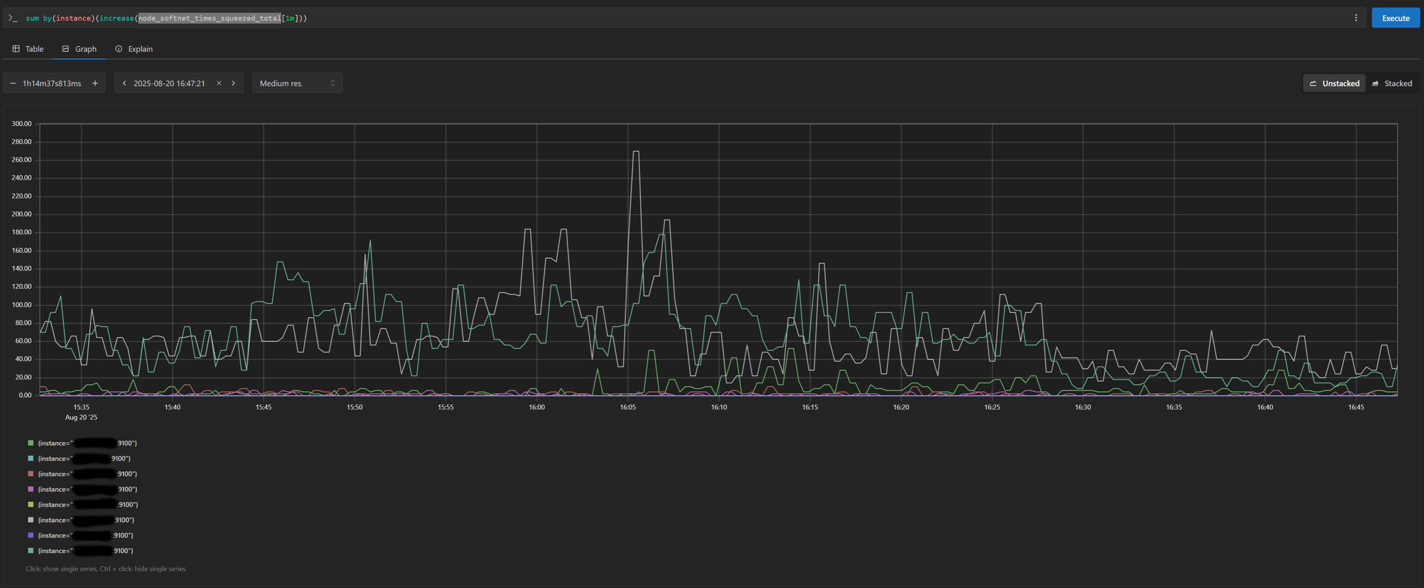This screenshot has height=588, width=1424.
Task: Shift graph time backward with left chevron
Action: pyautogui.click(x=124, y=83)
